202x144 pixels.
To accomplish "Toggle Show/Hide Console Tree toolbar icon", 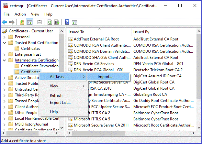I will (x=30, y=22).
